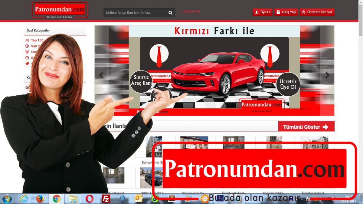Click the tag icon in Özel Kategoriler
Screen dimensions: 363x204
[x=27, y=64]
